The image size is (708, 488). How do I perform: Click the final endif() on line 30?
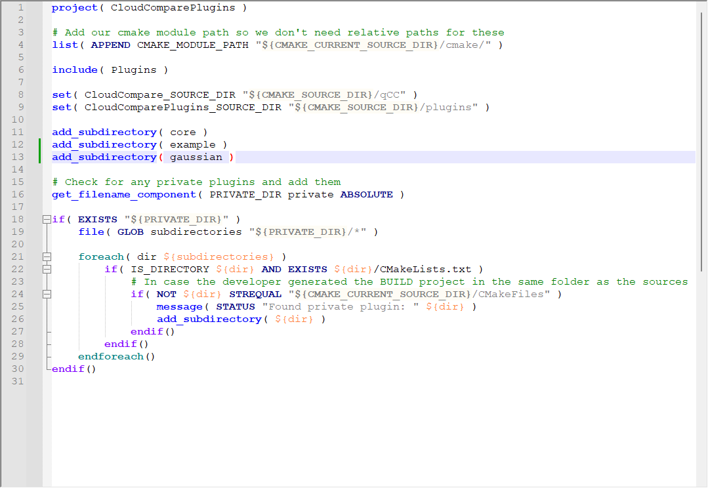pyautogui.click(x=73, y=369)
